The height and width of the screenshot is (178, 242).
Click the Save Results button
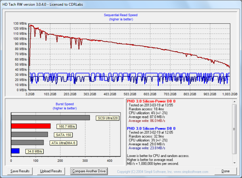(x=20, y=171)
